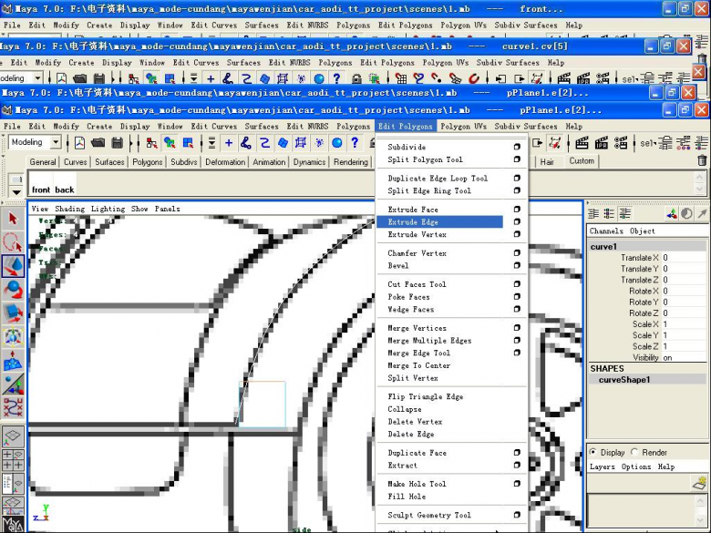Pick the Lasso select tool

pyautogui.click(x=13, y=242)
